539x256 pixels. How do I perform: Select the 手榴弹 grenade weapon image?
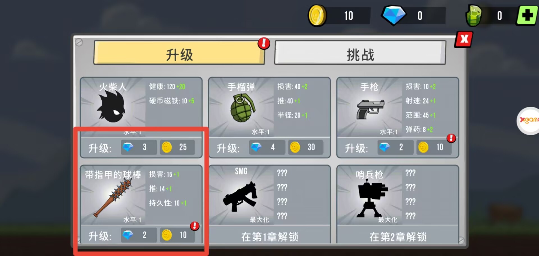243,108
